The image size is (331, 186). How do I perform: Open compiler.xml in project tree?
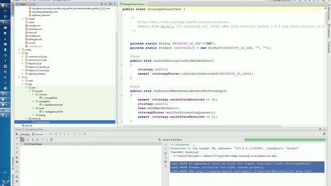[x=34, y=25]
